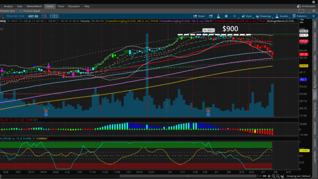318x179 pixels.
Task: Open the Chart side tab
Action: click(315, 95)
